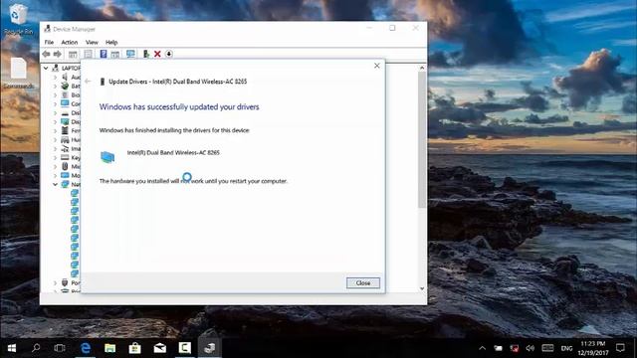Image resolution: width=637 pixels, height=358 pixels.
Task: Click the red X Uninstall device icon
Action: (157, 54)
